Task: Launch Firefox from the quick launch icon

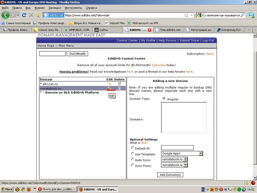Action: pos(29,189)
